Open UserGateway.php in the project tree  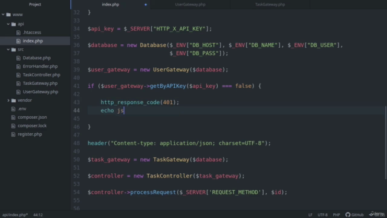click(41, 91)
